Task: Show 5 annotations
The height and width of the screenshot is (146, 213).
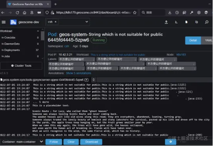Action: coord(78,73)
